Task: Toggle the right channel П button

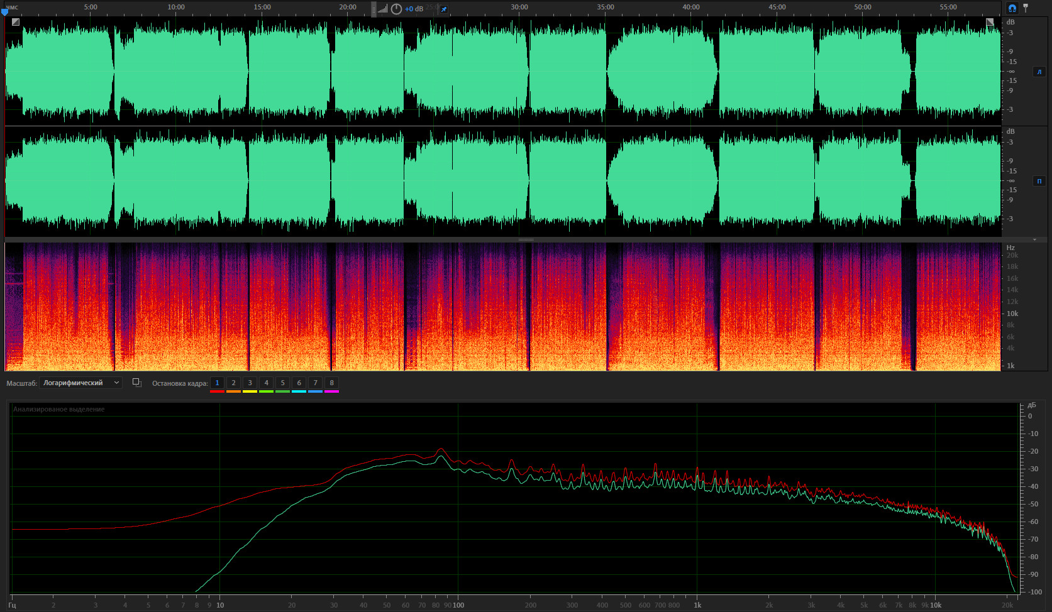Action: pos(1039,181)
